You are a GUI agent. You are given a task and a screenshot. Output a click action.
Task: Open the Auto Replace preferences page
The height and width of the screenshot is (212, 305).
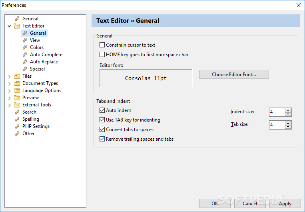coord(44,62)
